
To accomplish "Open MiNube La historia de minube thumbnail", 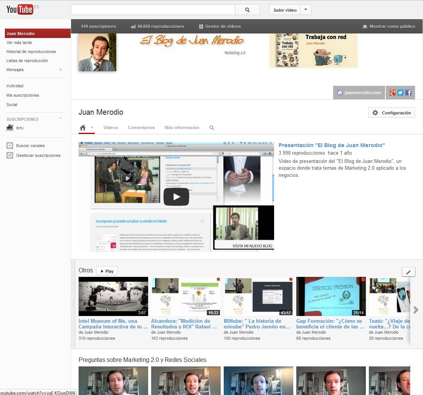I will tap(258, 296).
